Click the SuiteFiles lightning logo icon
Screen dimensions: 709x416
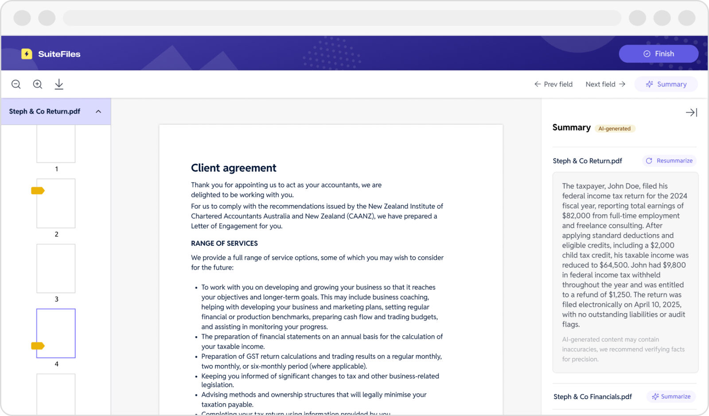[27, 54]
